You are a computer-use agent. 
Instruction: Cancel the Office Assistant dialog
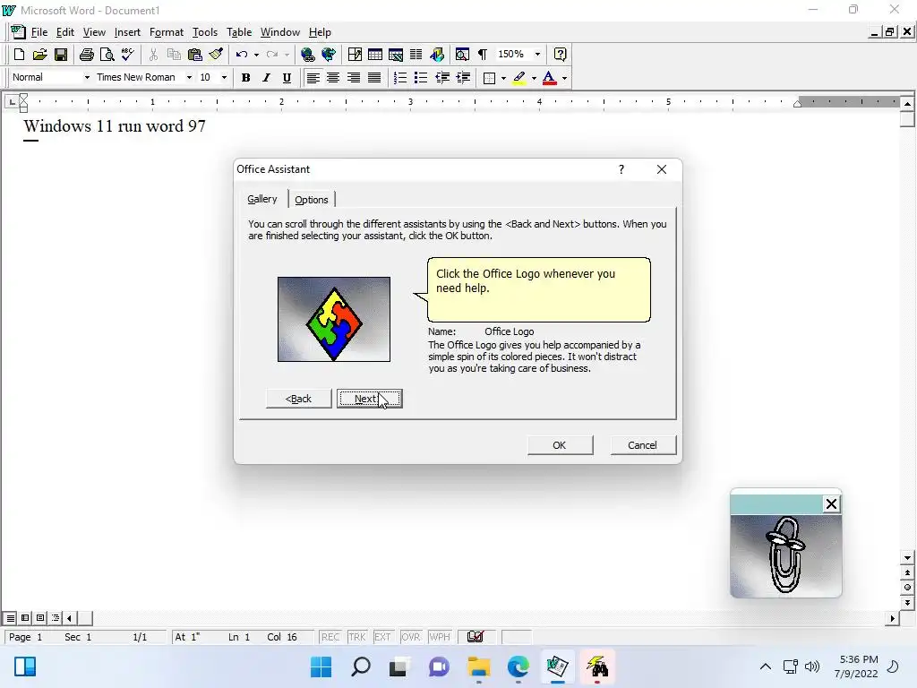[x=642, y=445]
